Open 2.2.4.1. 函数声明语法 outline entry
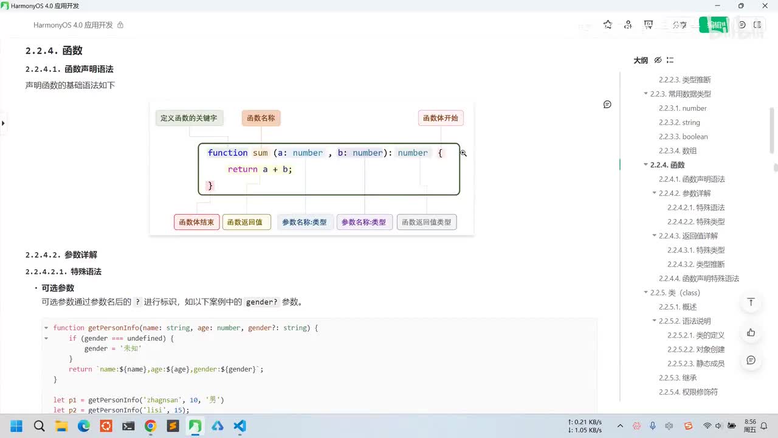This screenshot has width=778, height=438. [x=692, y=179]
